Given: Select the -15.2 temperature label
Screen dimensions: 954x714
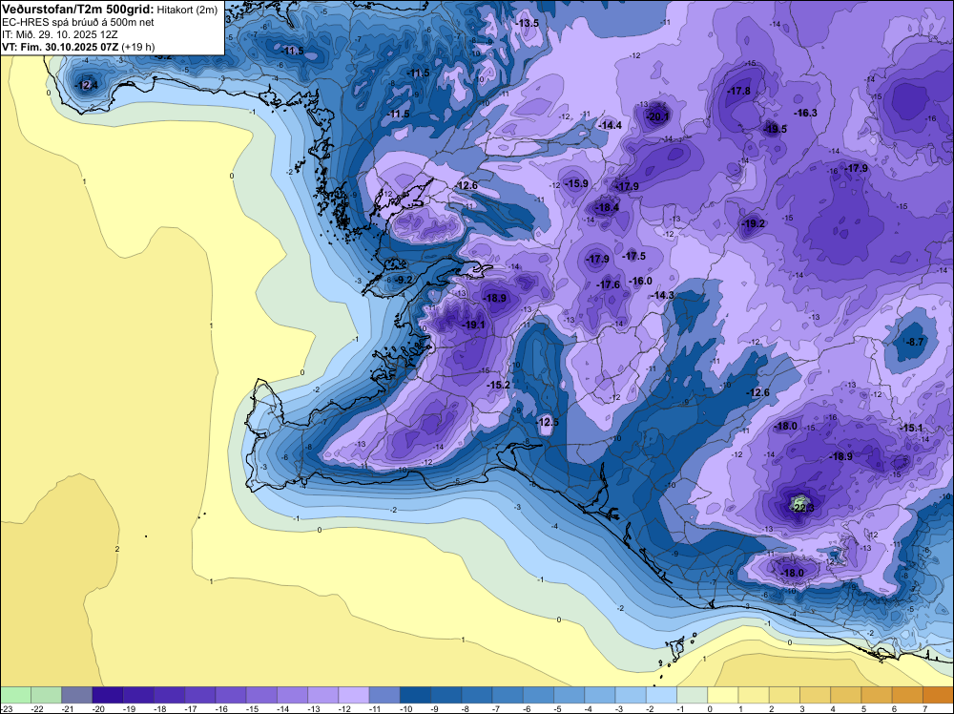Looking at the screenshot, I should [x=498, y=385].
